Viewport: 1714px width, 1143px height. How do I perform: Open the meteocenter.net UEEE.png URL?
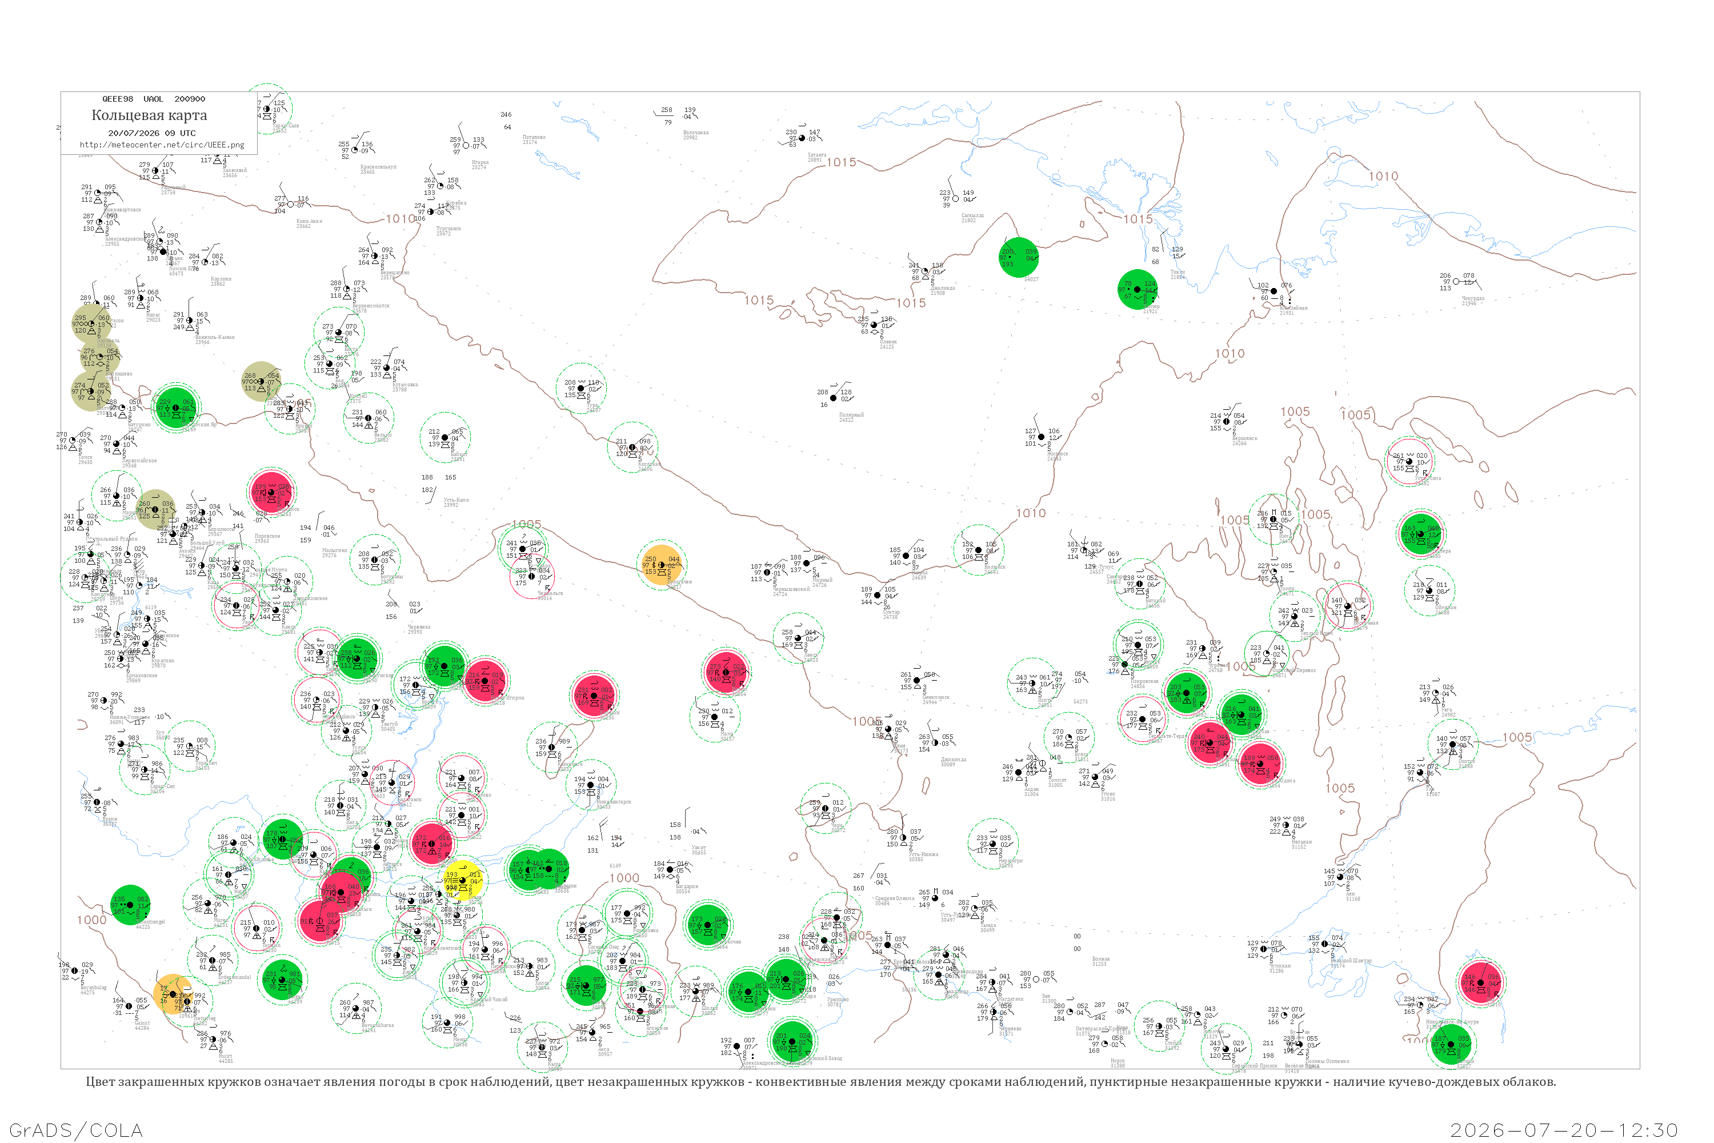pos(162,145)
